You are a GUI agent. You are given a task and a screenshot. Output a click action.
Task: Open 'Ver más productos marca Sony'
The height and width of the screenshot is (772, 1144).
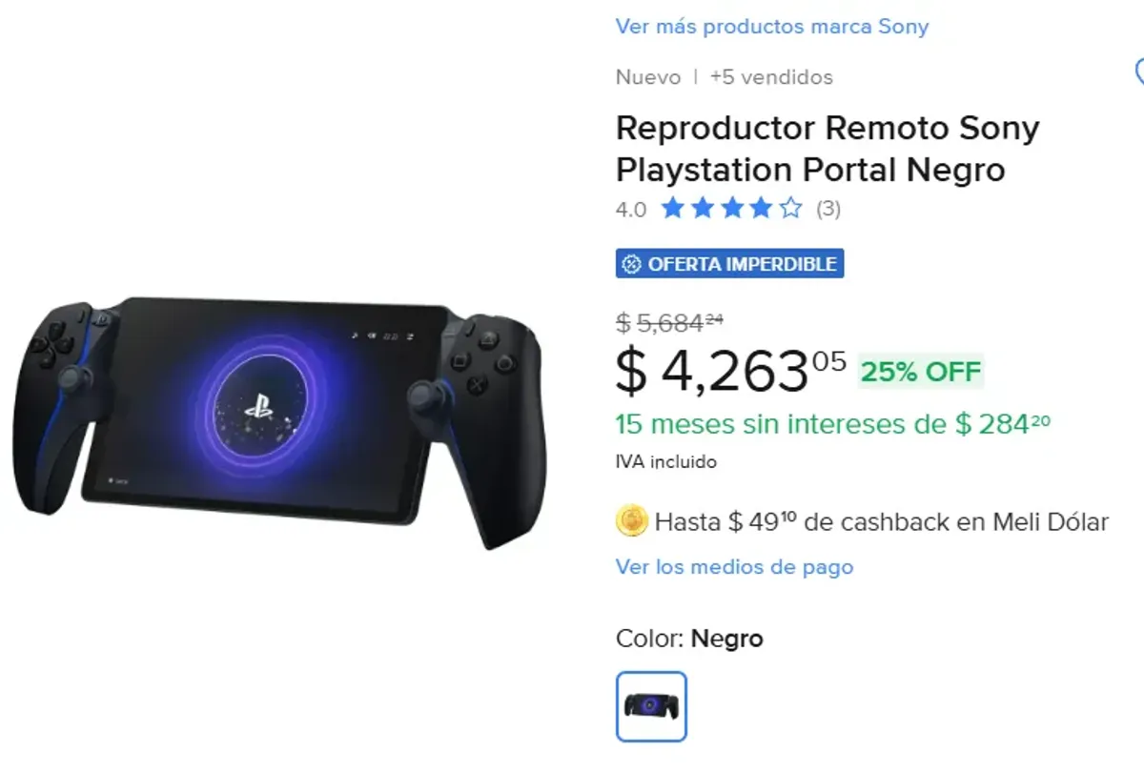[772, 26]
